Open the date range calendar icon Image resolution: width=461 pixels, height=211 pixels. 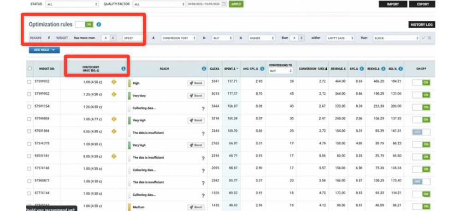(224, 4)
